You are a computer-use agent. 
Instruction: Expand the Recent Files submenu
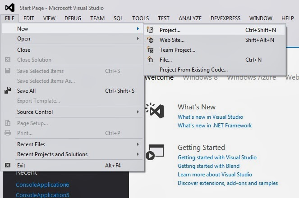(138, 144)
